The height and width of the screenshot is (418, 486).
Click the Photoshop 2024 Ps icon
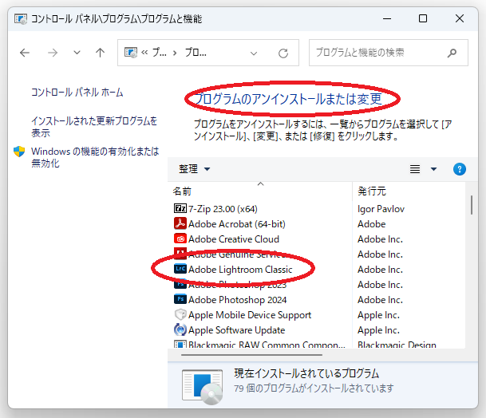pyautogui.click(x=180, y=299)
